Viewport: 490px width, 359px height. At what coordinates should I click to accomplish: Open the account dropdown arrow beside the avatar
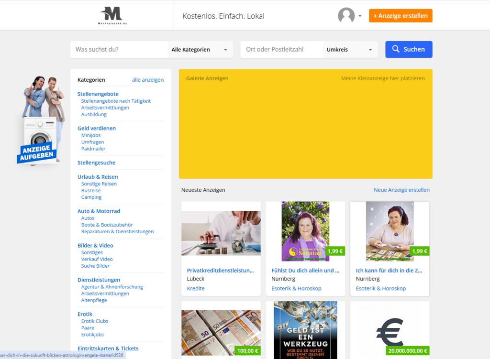[360, 16]
